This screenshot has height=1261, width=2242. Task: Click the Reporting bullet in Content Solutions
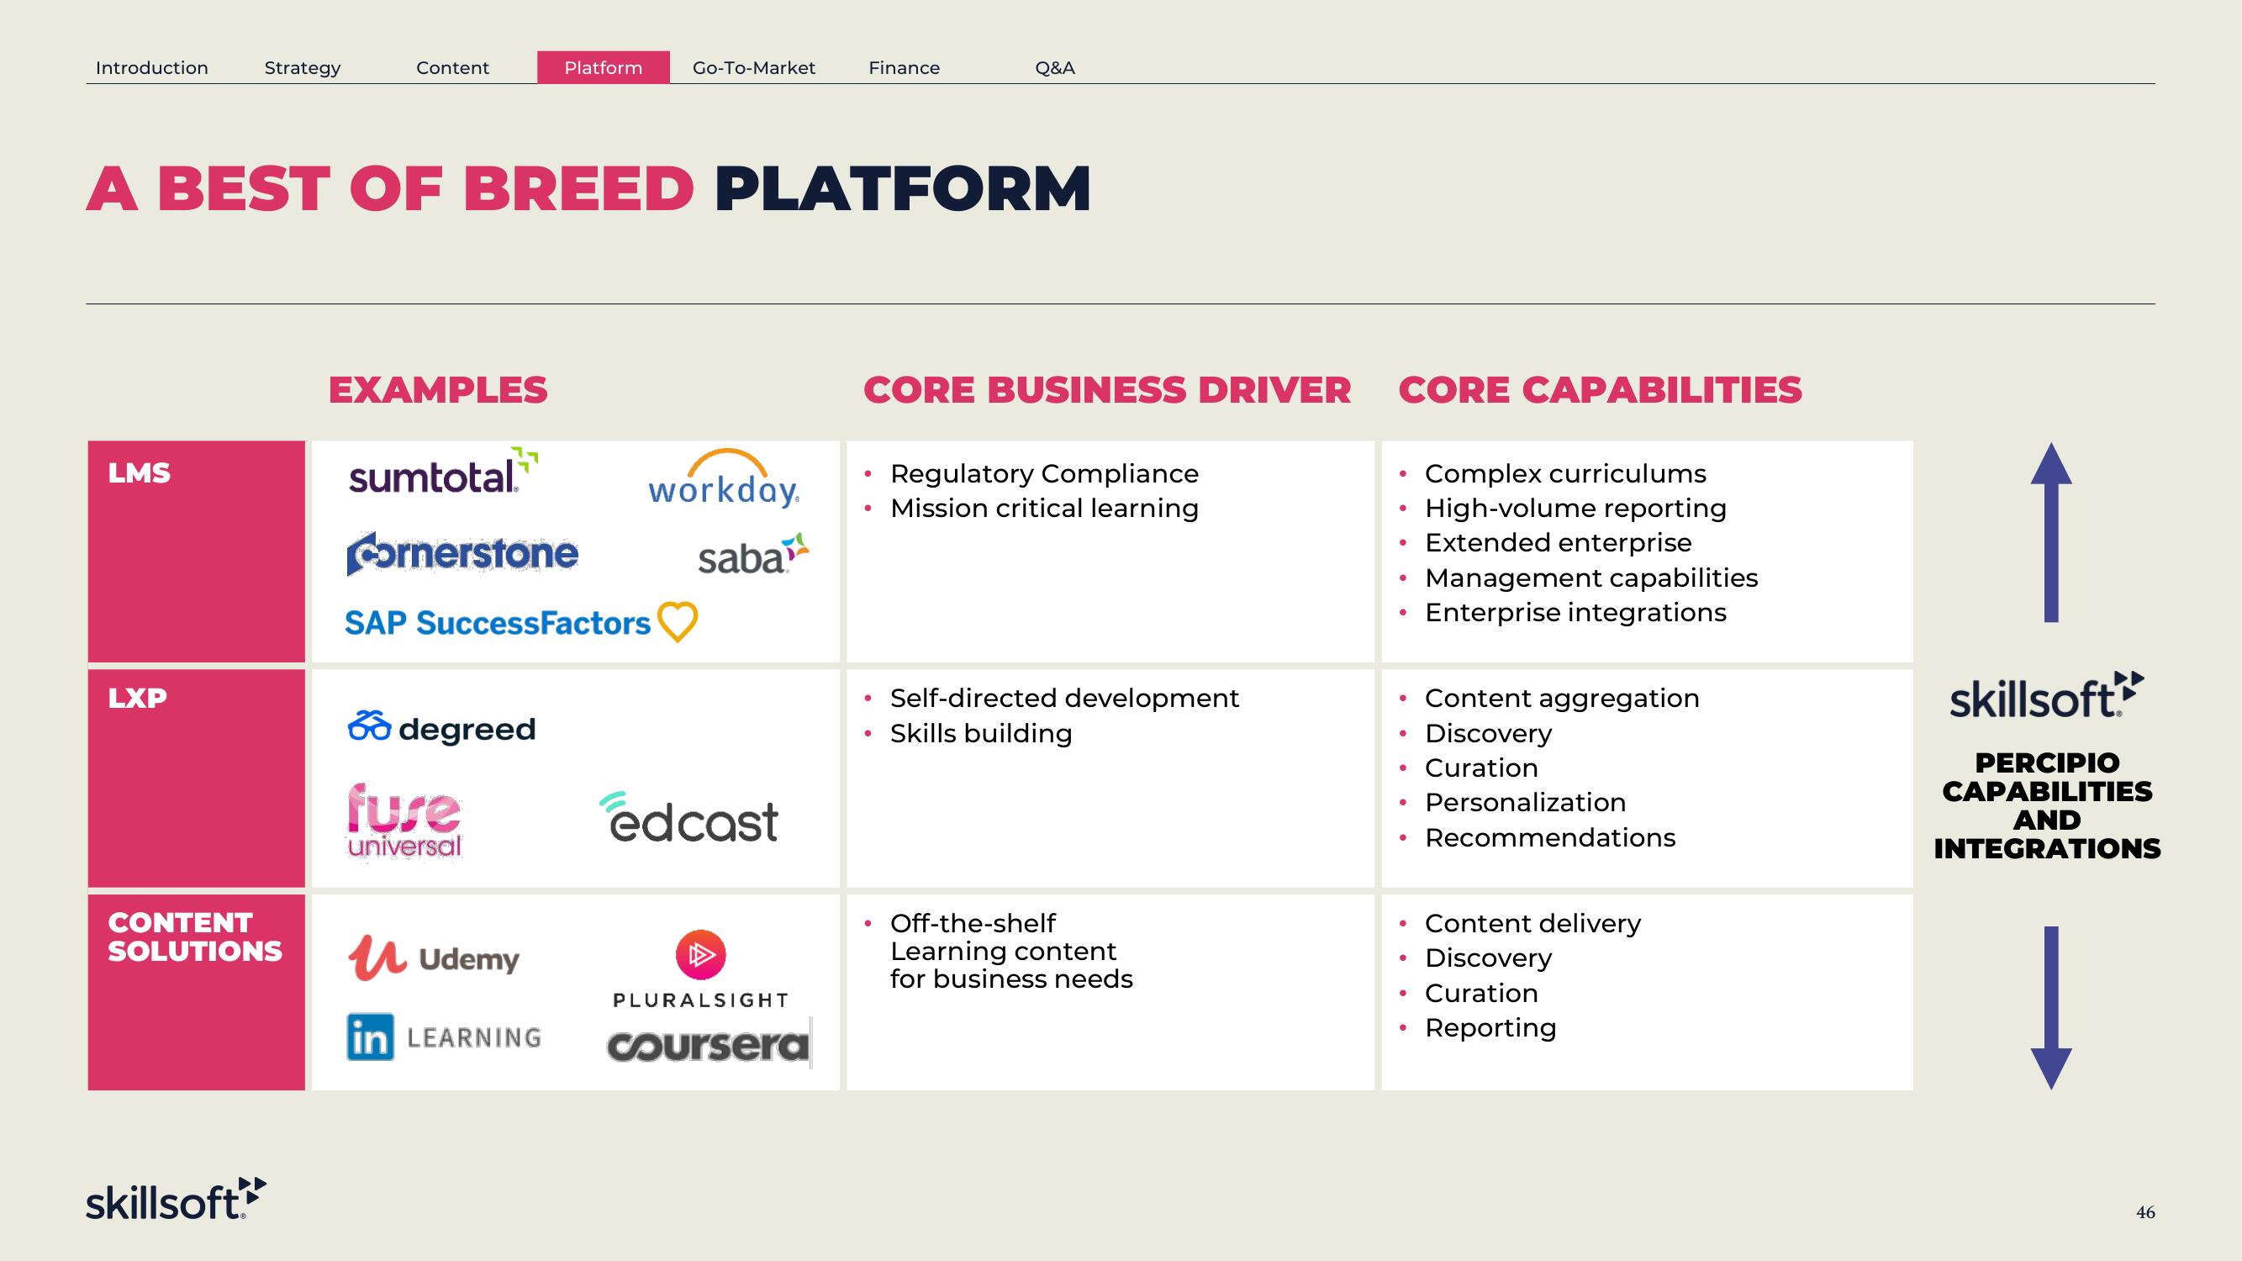click(x=1490, y=1028)
